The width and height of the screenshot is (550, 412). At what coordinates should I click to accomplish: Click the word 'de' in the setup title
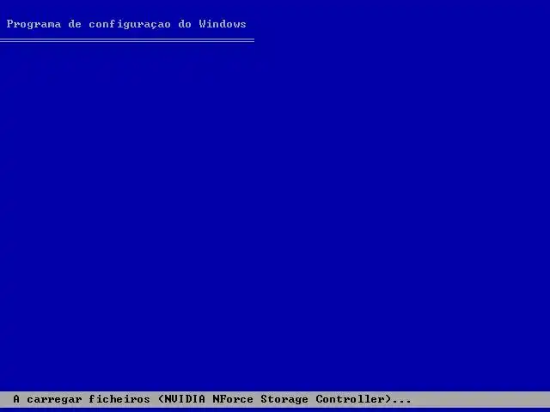point(75,24)
